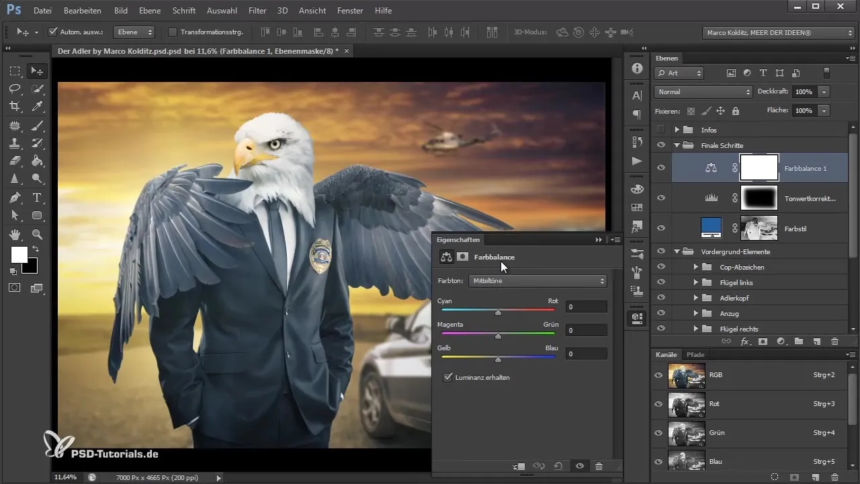Select the Path Selection tool
The height and width of the screenshot is (484, 860).
pos(15,216)
